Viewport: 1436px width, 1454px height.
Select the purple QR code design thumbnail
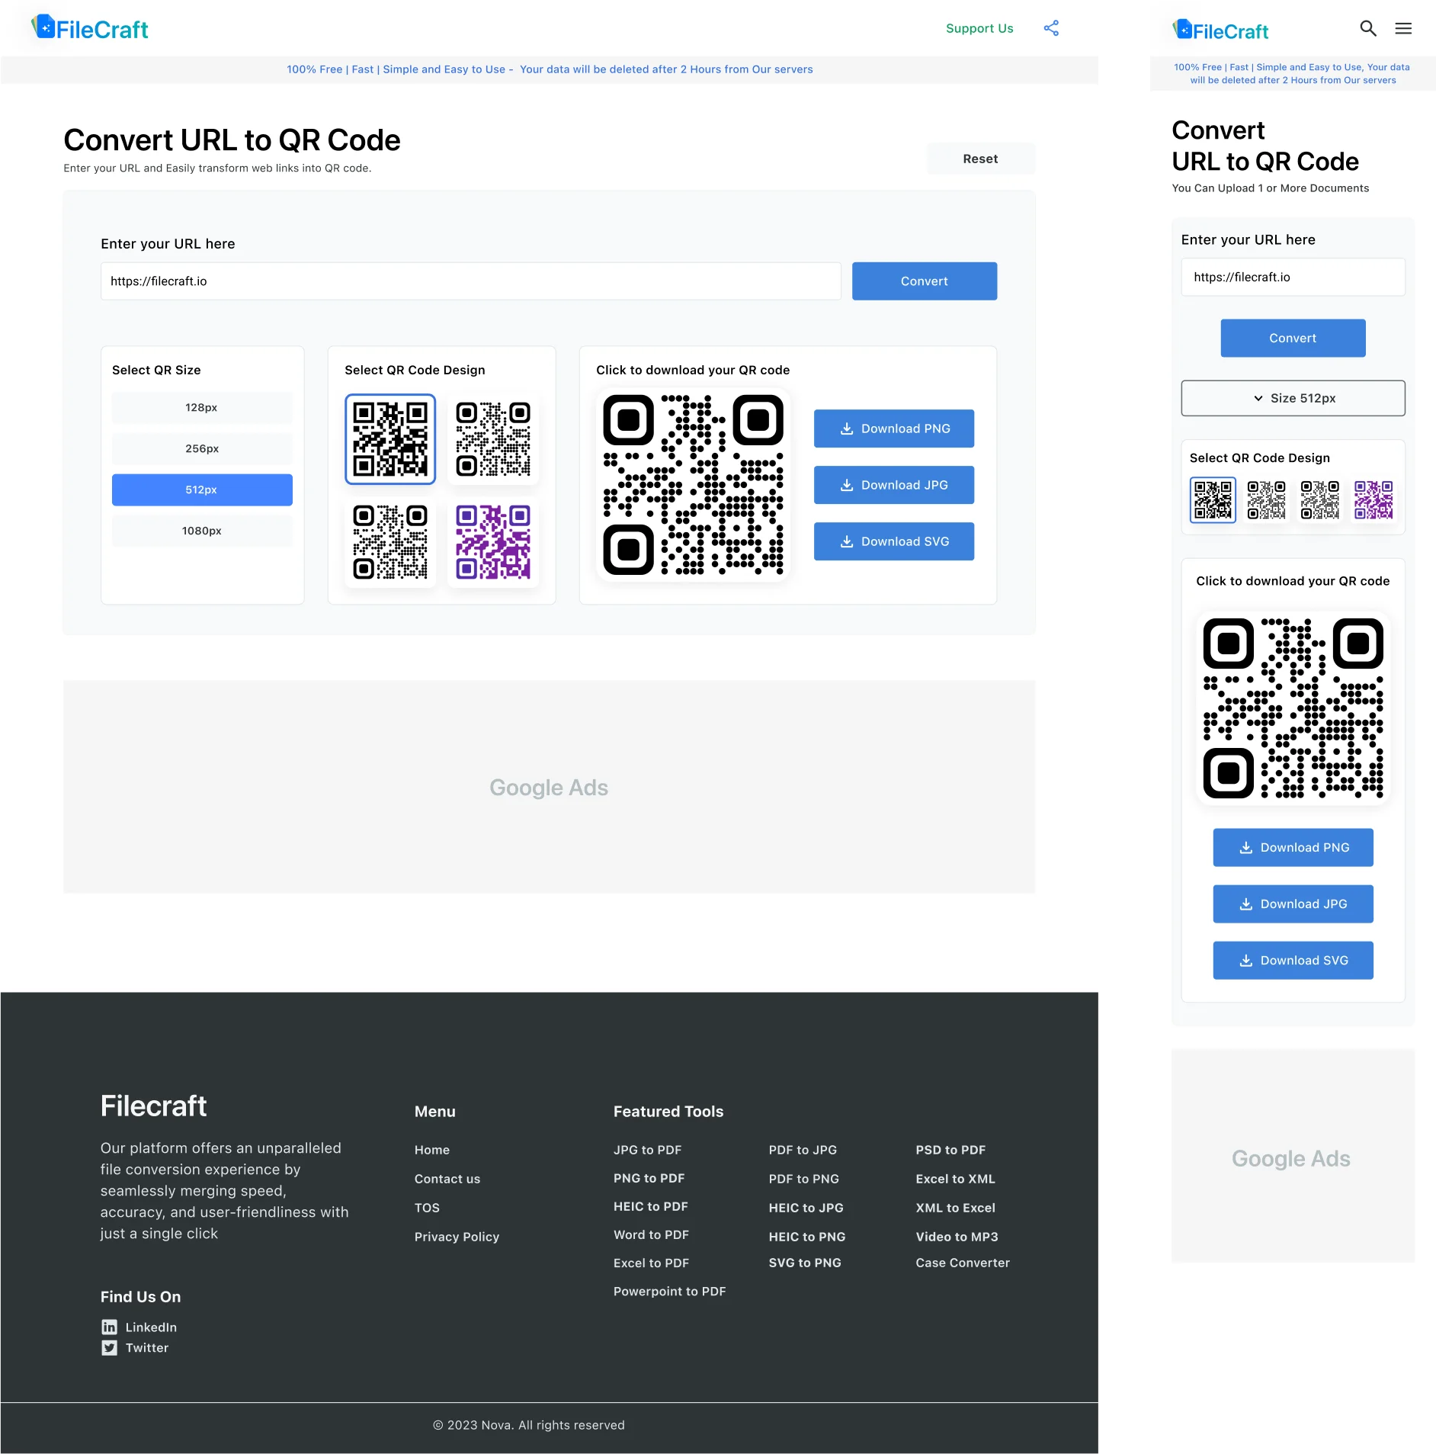(x=492, y=542)
